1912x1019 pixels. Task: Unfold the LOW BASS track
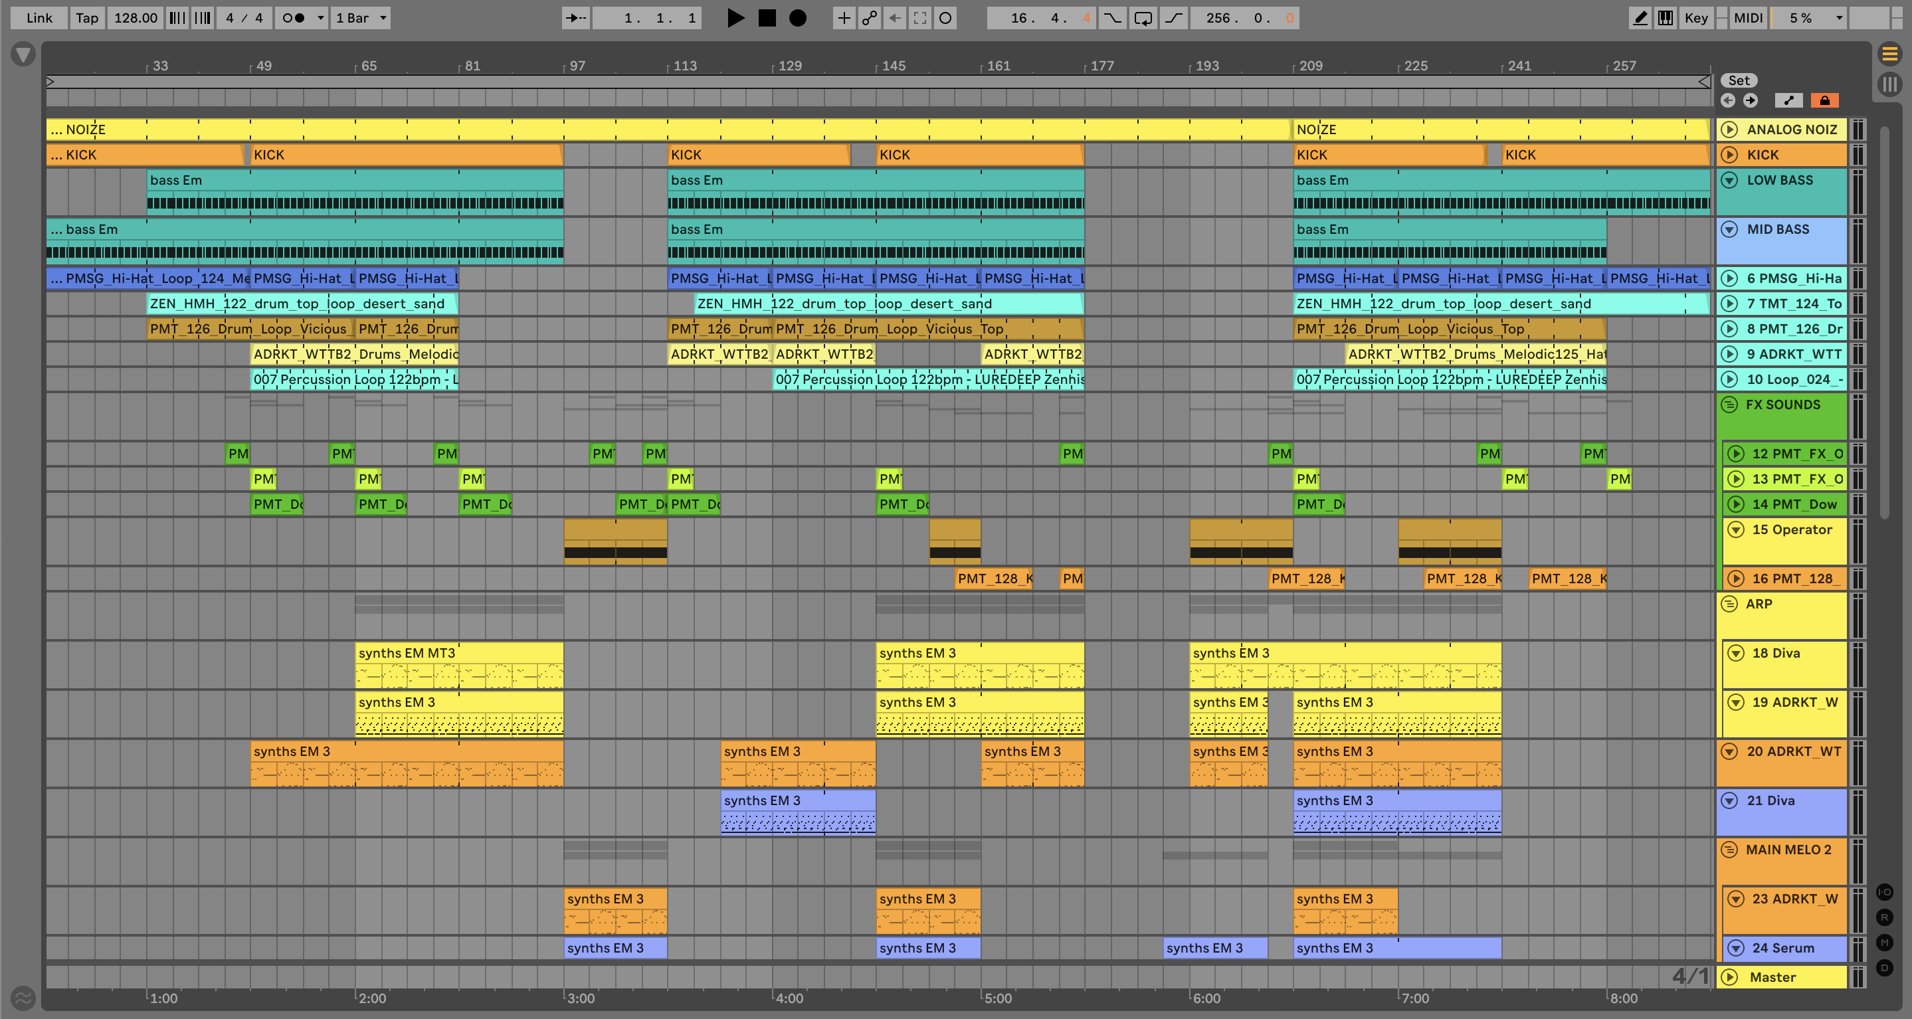tap(1729, 180)
